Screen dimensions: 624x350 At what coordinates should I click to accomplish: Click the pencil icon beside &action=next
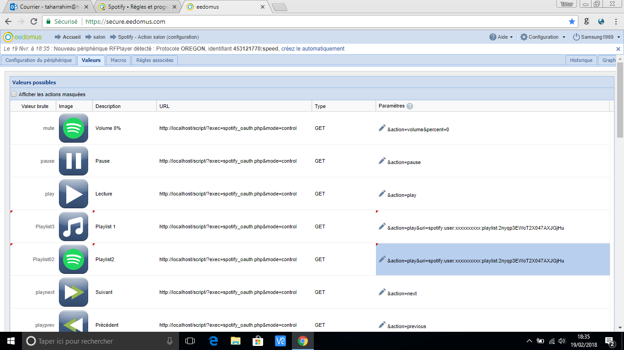point(382,292)
